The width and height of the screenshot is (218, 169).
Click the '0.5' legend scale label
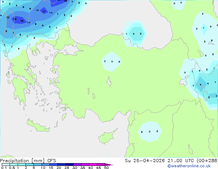click(x=12, y=168)
